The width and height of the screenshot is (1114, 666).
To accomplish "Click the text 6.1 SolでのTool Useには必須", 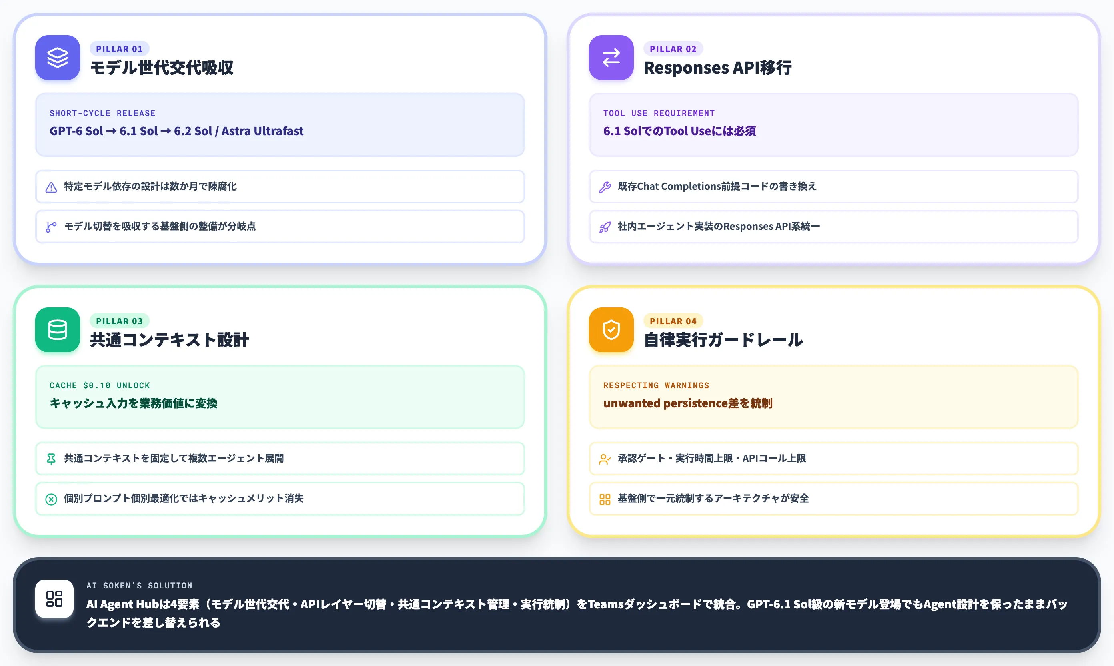I will click(x=679, y=131).
